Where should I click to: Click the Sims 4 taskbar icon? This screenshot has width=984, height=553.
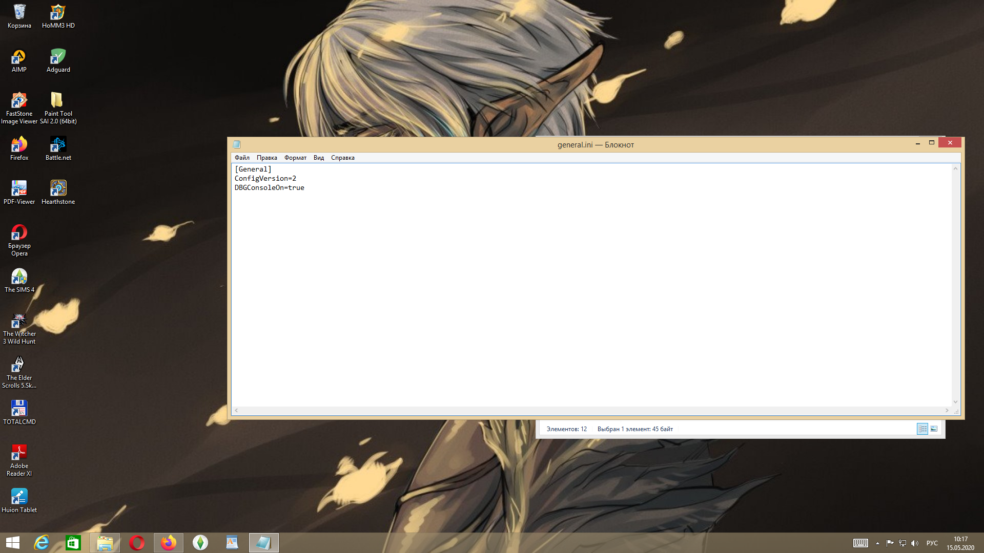coord(200,543)
